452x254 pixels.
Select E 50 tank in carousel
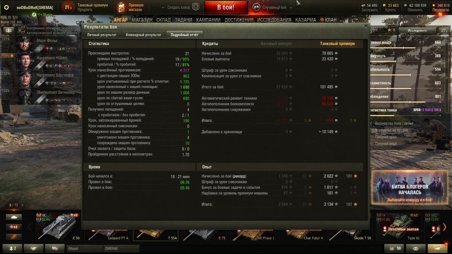click(58, 227)
